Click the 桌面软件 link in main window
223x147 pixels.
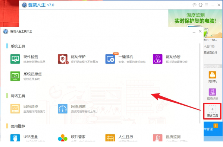(210, 52)
